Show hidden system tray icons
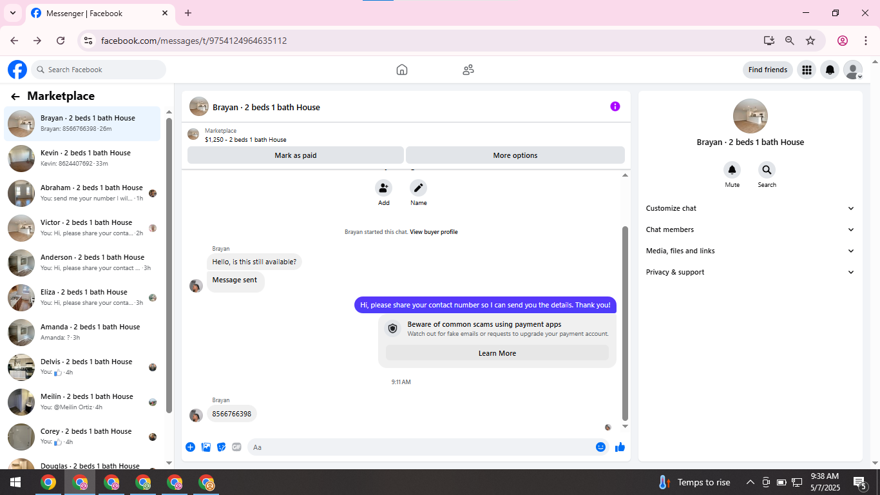This screenshot has height=495, width=880. pos(751,482)
